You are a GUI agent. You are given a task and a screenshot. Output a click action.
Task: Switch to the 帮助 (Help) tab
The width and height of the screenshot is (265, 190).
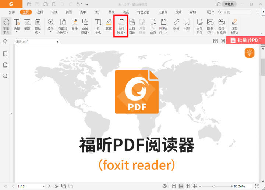[x=193, y=12]
